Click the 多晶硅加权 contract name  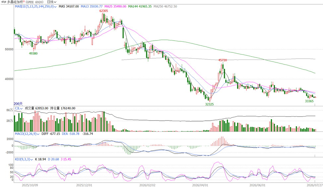coord(15,2)
